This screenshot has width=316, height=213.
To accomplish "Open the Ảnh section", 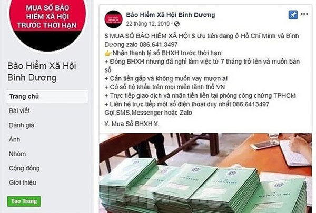I will click(x=15, y=139).
